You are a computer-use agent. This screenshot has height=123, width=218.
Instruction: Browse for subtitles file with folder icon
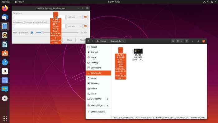[x=85, y=17]
